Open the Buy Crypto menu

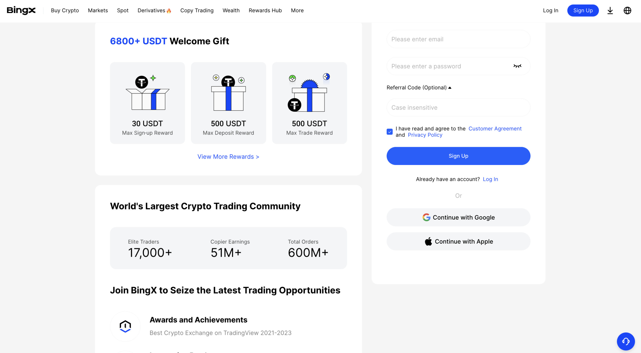point(65,11)
